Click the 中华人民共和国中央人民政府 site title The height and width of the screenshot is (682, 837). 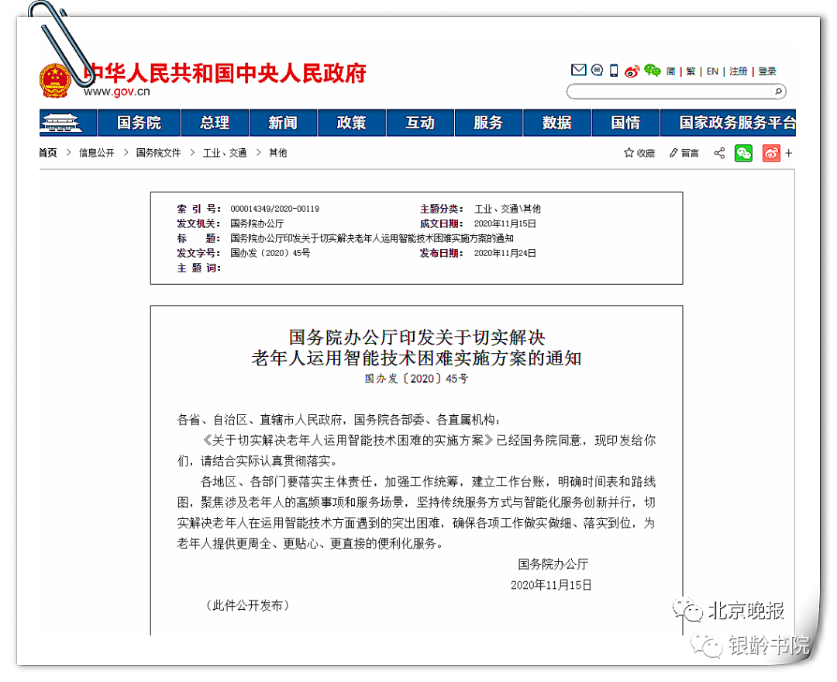[226, 73]
